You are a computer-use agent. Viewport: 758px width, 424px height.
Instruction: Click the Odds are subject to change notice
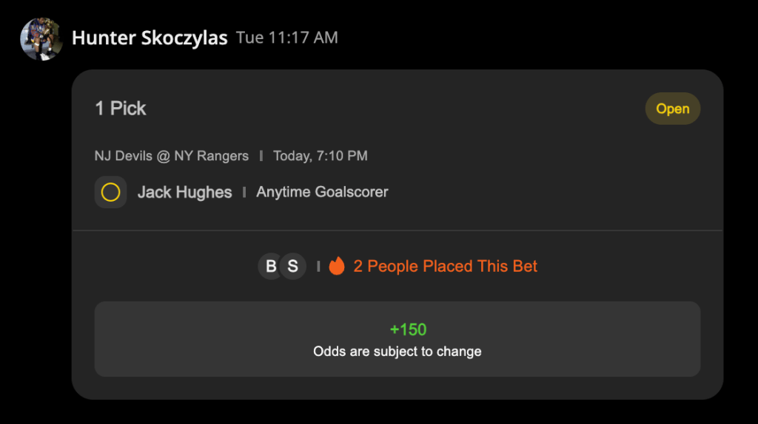coord(397,352)
